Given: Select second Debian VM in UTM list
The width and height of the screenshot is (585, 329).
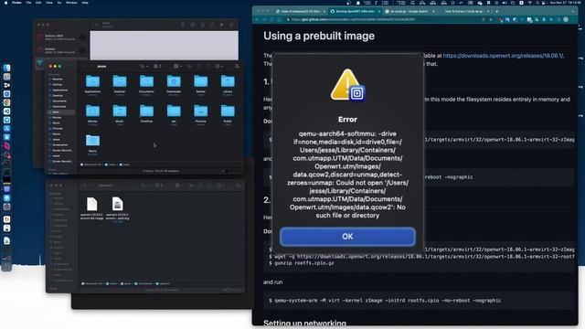Looking at the screenshot, I should click(61, 50).
